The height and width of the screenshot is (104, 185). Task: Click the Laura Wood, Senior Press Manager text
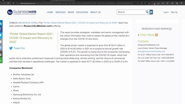pyautogui.click(x=152, y=48)
